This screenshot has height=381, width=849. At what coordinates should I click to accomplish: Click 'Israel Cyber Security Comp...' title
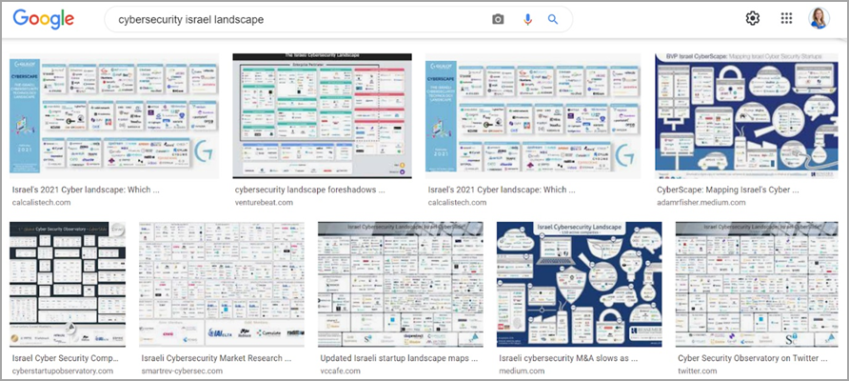[x=65, y=359]
